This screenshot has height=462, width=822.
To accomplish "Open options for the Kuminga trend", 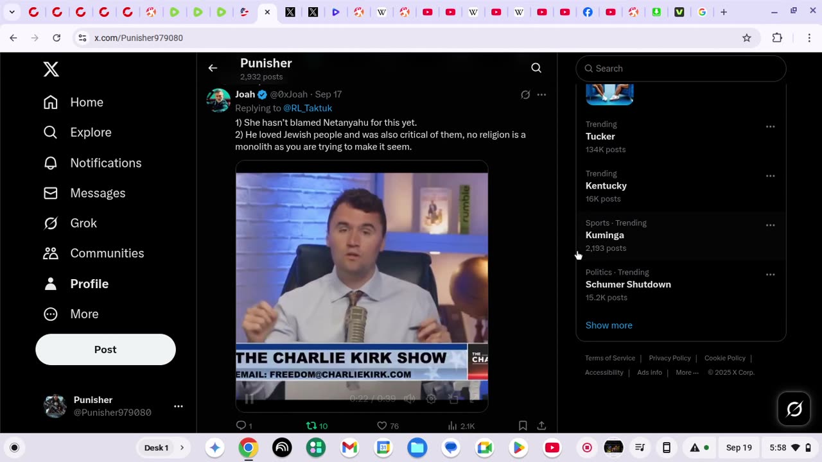I will (770, 225).
